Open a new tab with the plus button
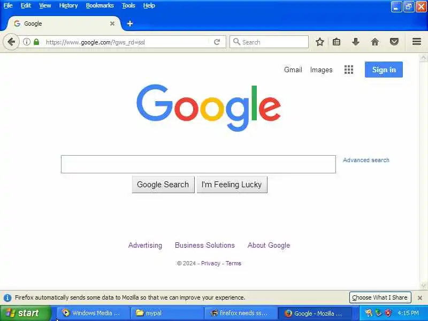 130,24
